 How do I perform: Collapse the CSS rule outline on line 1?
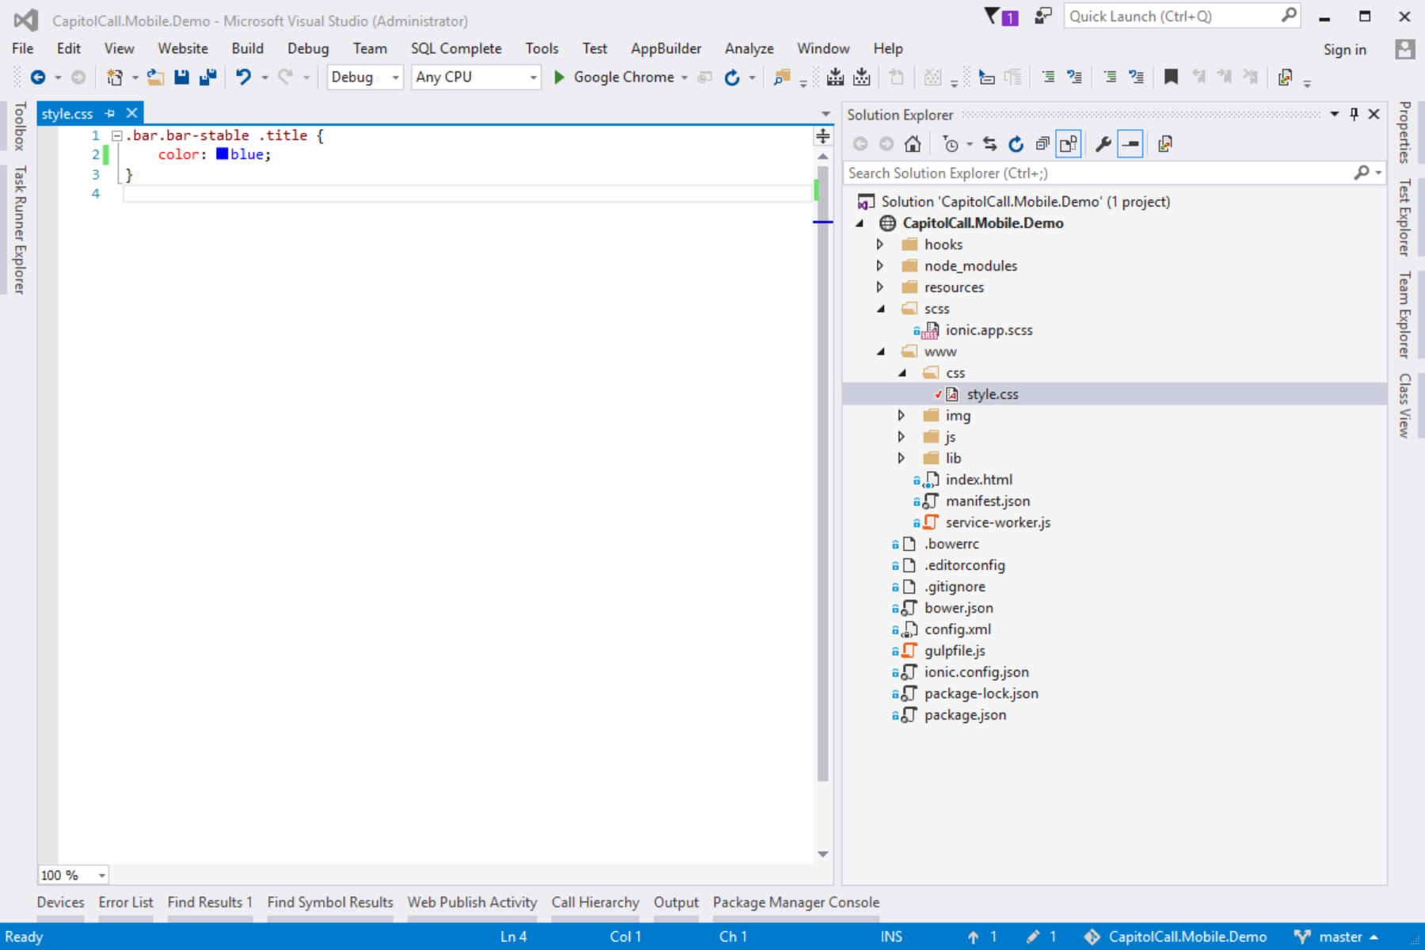click(116, 135)
